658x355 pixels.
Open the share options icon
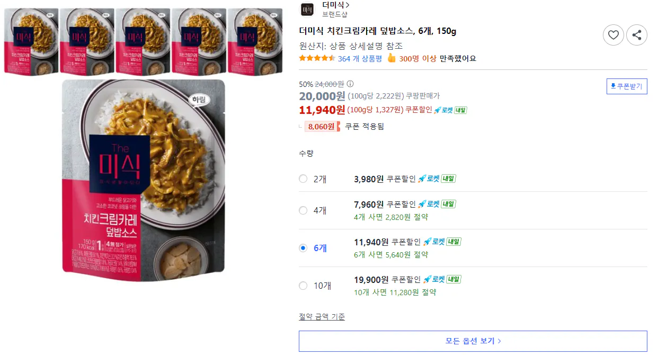pyautogui.click(x=637, y=34)
